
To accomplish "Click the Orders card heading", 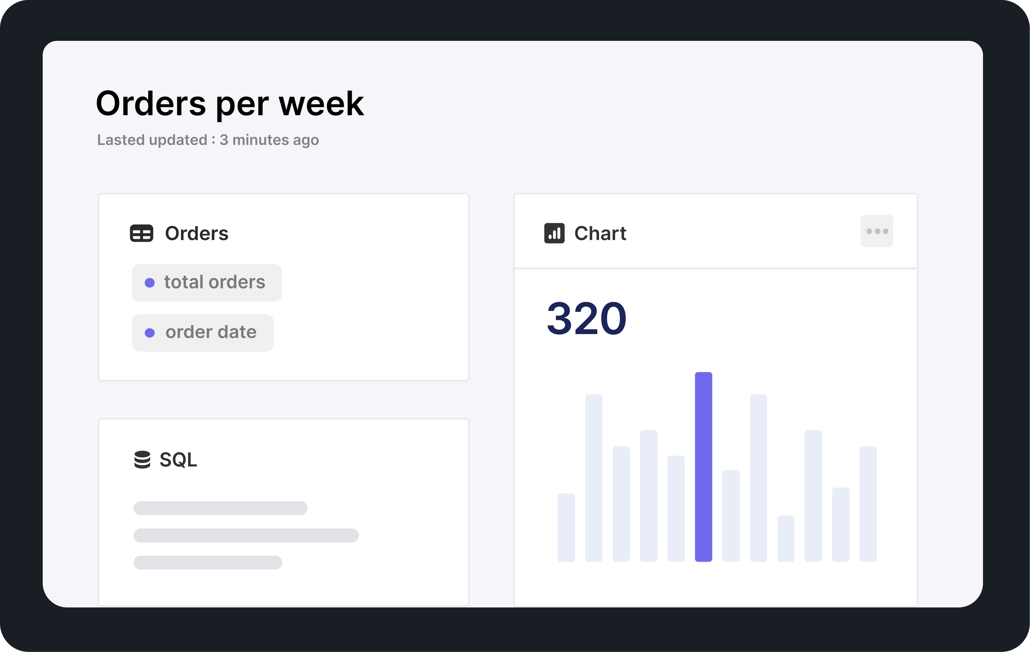I will click(x=197, y=234).
